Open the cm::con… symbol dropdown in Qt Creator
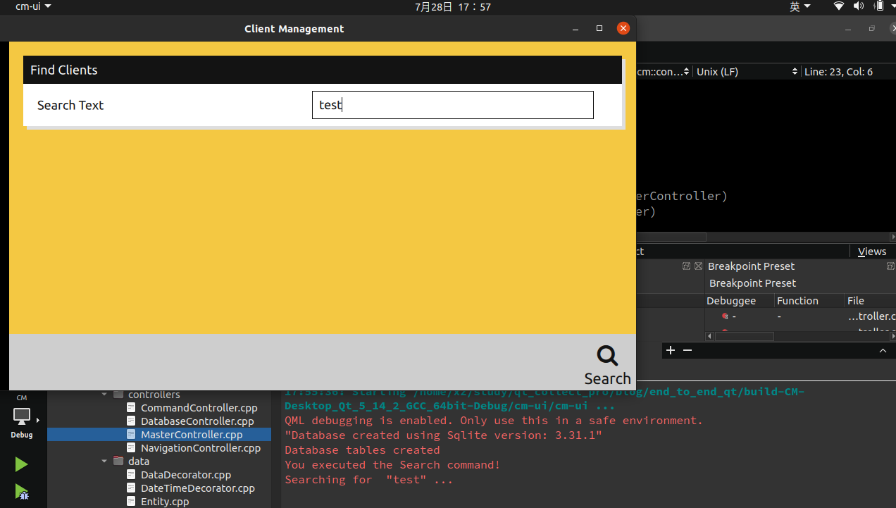The width and height of the screenshot is (896, 508). coord(663,72)
